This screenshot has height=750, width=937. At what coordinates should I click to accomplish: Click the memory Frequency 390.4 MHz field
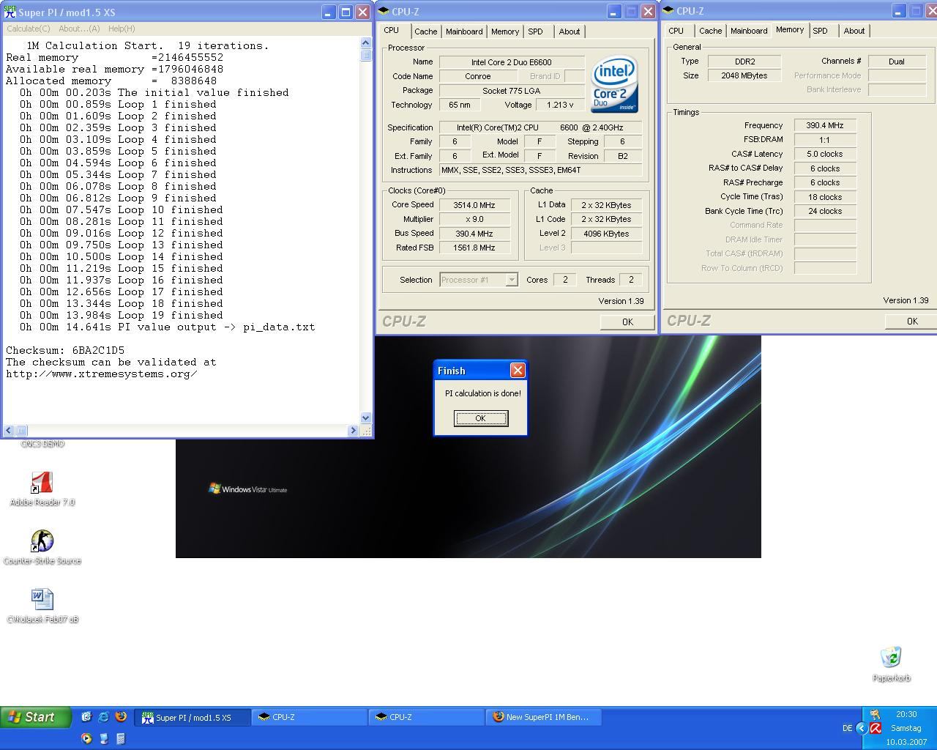825,125
